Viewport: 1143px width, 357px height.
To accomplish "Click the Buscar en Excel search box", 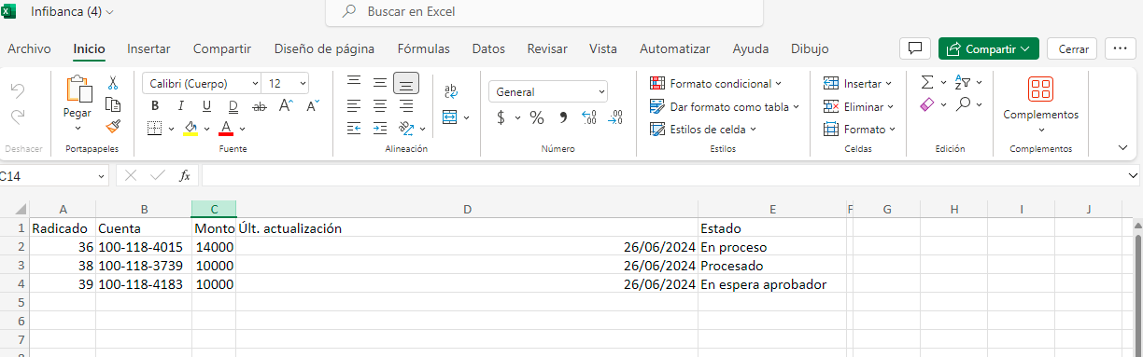I will [x=544, y=12].
